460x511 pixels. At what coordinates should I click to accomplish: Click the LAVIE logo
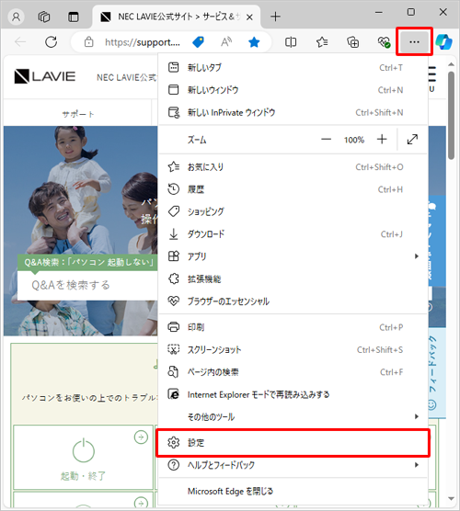45,76
